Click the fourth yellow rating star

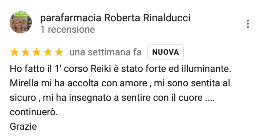click(x=48, y=52)
